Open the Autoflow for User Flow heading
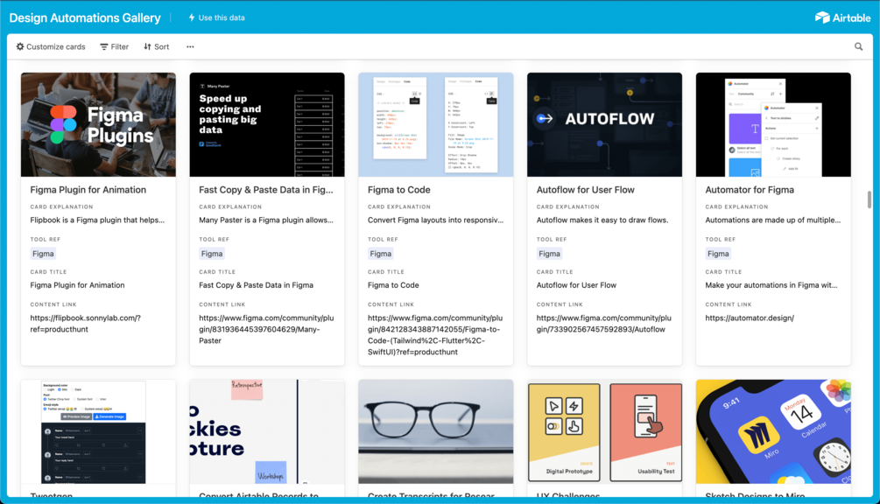880x504 pixels. point(586,190)
